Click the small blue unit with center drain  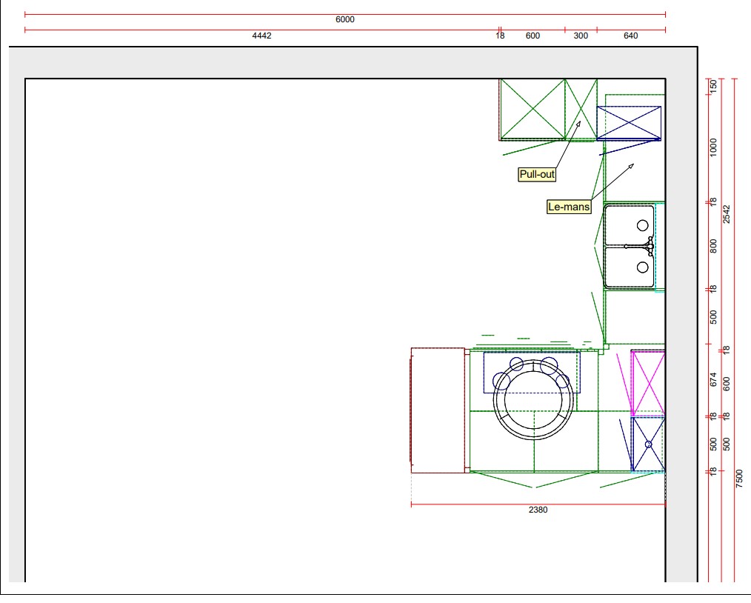[x=648, y=444]
